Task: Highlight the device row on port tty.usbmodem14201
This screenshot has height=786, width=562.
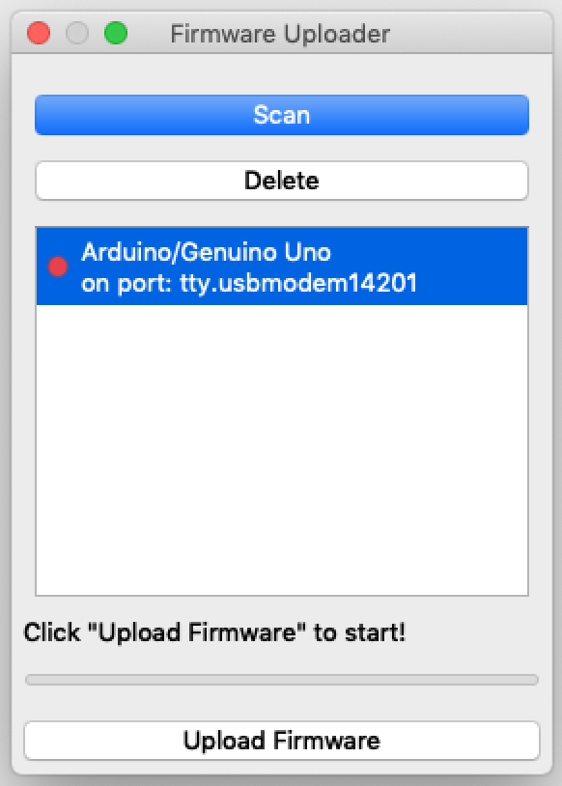Action: tap(282, 267)
